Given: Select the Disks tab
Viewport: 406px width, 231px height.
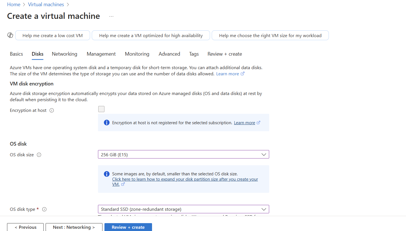Looking at the screenshot, I should [x=37, y=54].
